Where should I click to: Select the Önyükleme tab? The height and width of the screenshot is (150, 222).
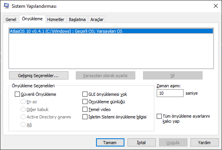pyautogui.click(x=32, y=19)
